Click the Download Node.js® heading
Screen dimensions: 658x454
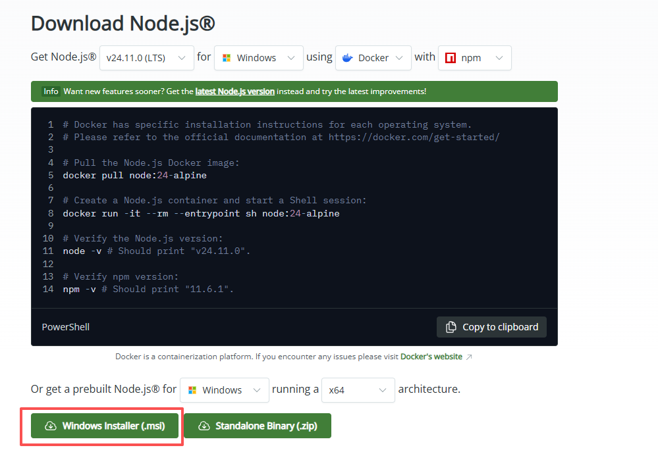(123, 24)
